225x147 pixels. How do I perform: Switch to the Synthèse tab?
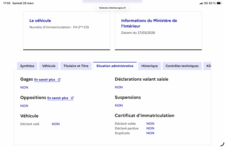tap(27, 66)
